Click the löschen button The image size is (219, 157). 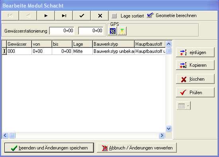(x=195, y=79)
